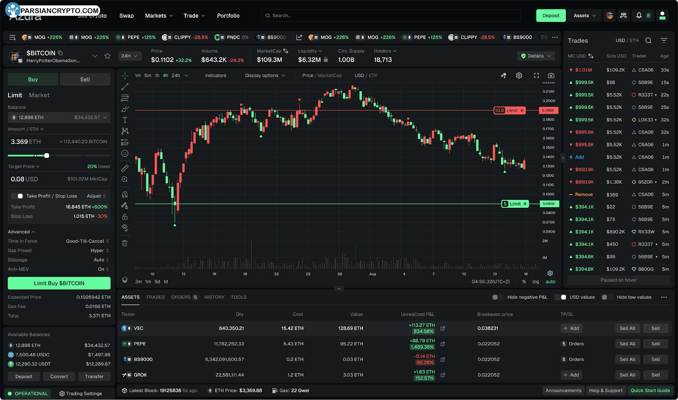Image resolution: width=678 pixels, height=400 pixels.
Task: Toggle USD values switch
Action: [560, 297]
